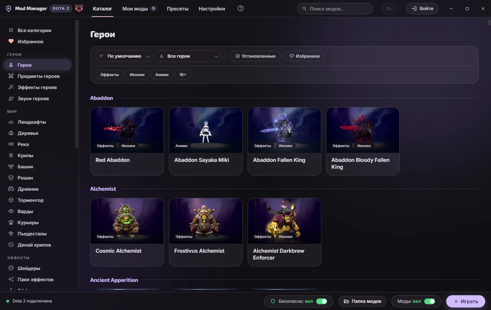Click the crossed circle icon for Денай крипов

click(x=11, y=245)
